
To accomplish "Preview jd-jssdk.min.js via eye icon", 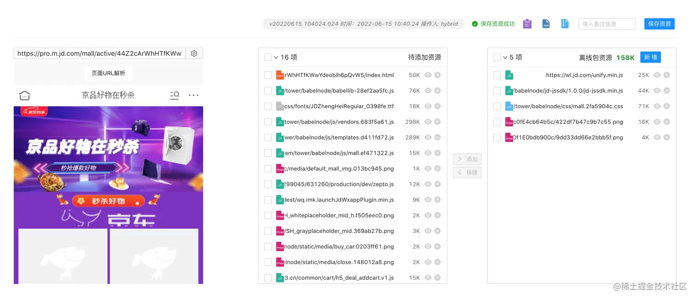I will [x=657, y=91].
